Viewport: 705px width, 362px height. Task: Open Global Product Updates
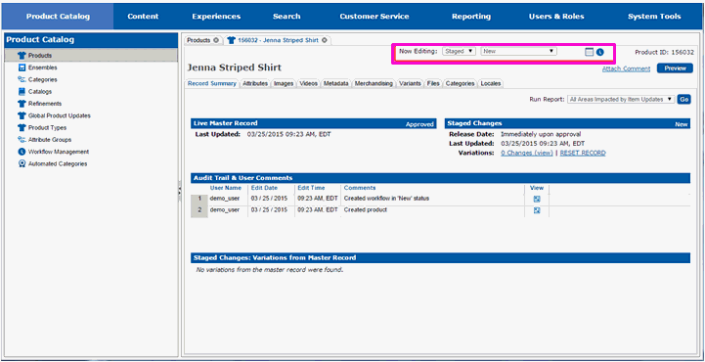[60, 115]
